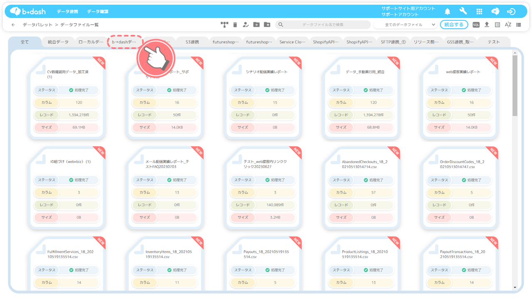Click the scrollbar up arrow
The image size is (532, 299).
click(x=515, y=52)
